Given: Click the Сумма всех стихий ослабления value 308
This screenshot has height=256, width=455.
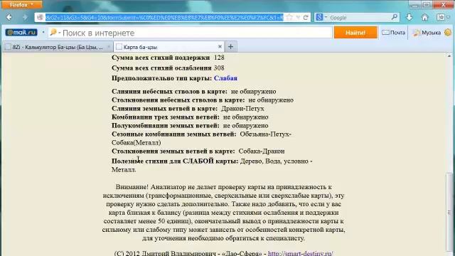Looking at the screenshot, I should click(x=219, y=68).
